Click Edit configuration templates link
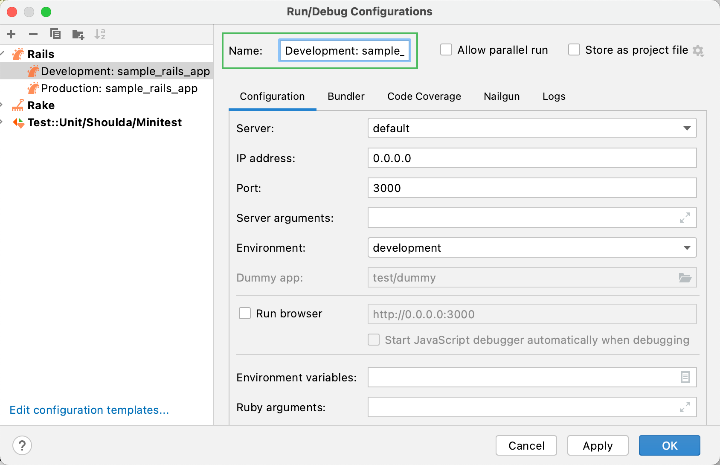This screenshot has height=465, width=720. click(x=89, y=410)
